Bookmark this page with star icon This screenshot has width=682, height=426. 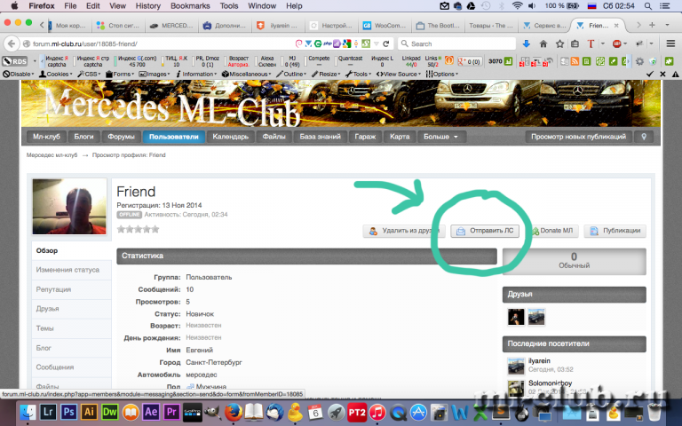(559, 43)
